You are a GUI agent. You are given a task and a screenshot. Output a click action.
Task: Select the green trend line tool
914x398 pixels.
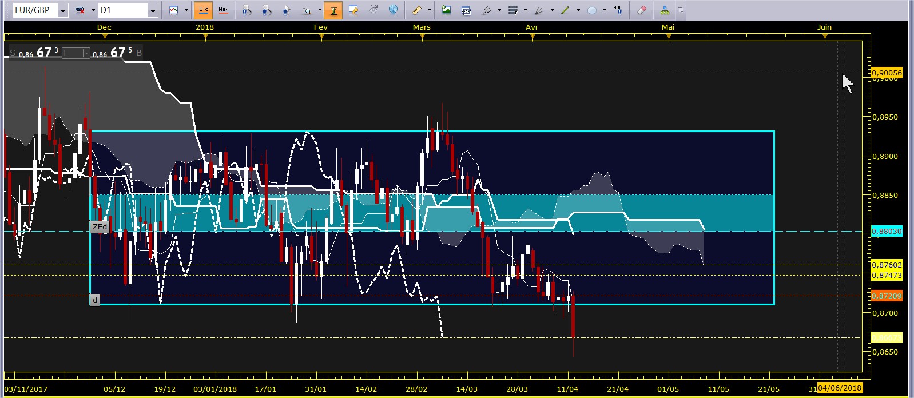[565, 10]
